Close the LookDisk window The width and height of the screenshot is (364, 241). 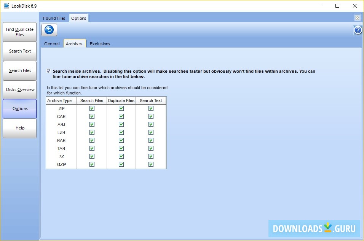tap(355, 6)
